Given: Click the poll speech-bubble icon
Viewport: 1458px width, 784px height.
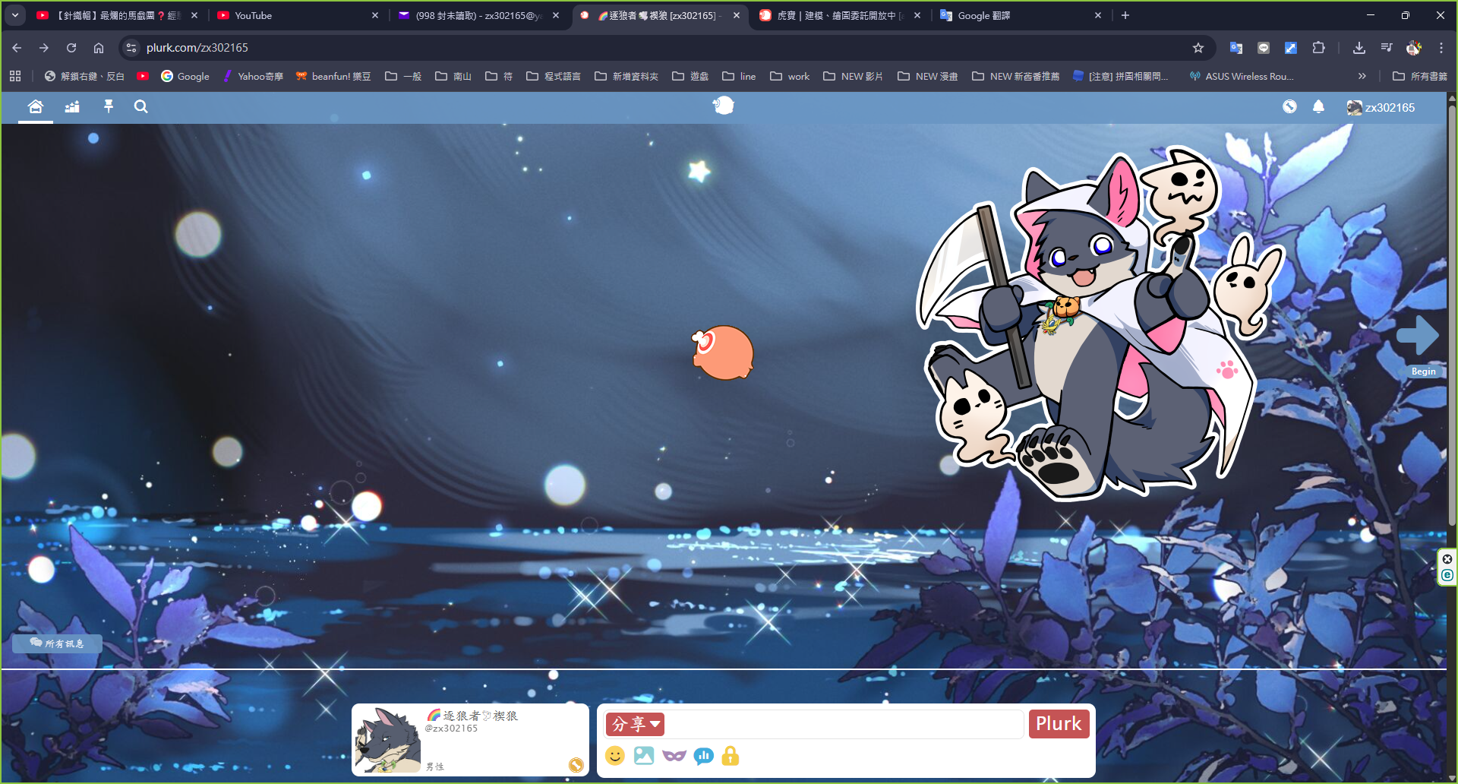Looking at the screenshot, I should click(703, 756).
